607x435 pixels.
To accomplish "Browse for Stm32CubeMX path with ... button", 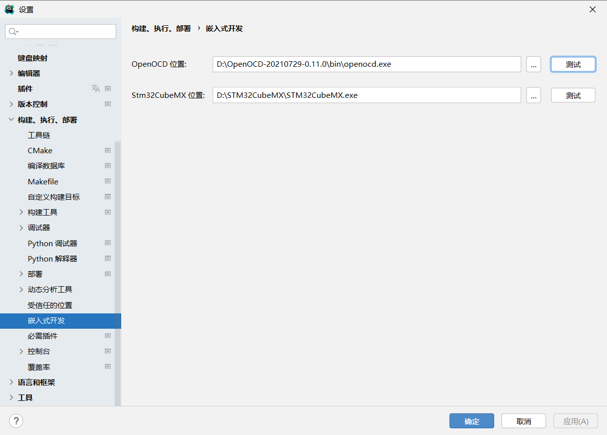I will tap(533, 95).
